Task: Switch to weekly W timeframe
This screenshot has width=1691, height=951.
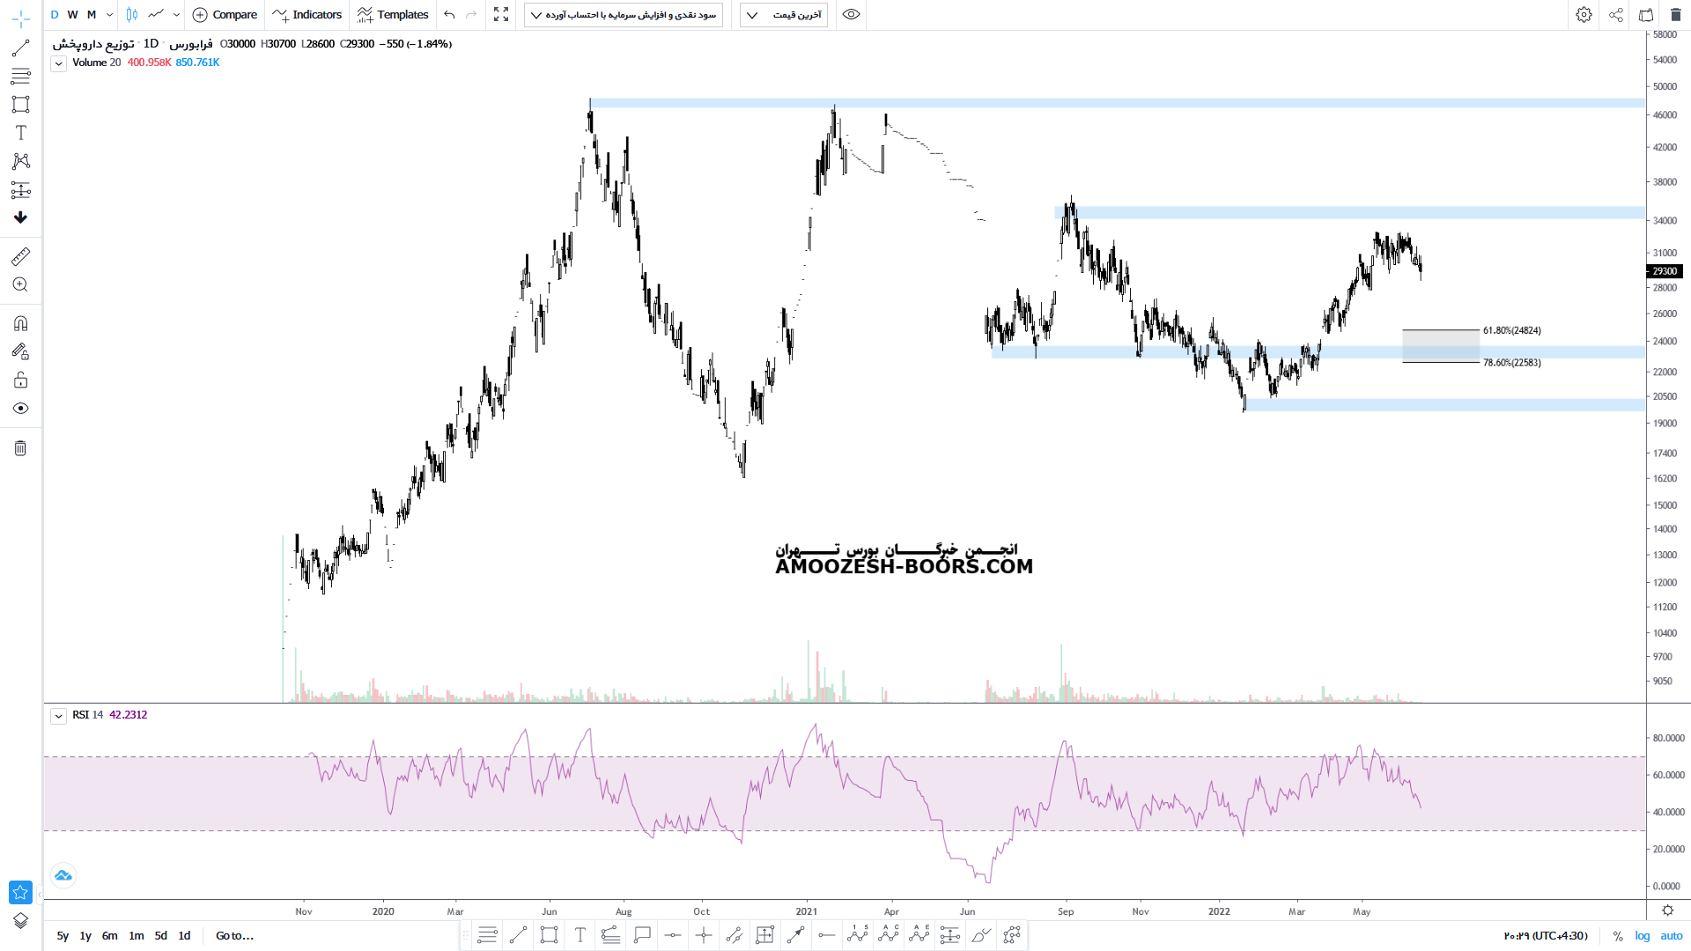Action: pyautogui.click(x=72, y=15)
